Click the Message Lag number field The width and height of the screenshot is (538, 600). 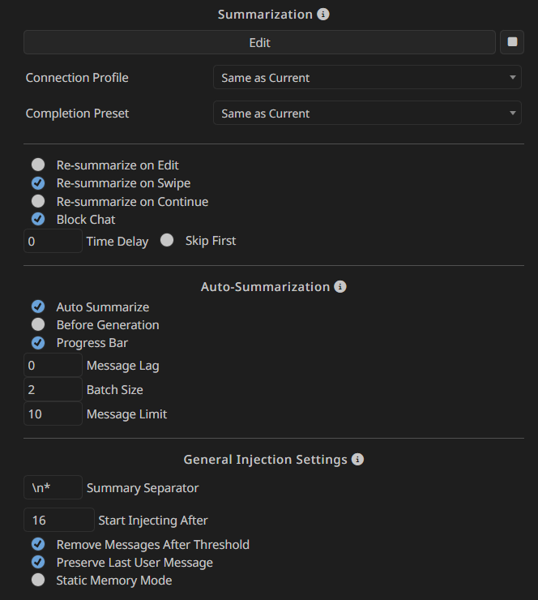(53, 365)
